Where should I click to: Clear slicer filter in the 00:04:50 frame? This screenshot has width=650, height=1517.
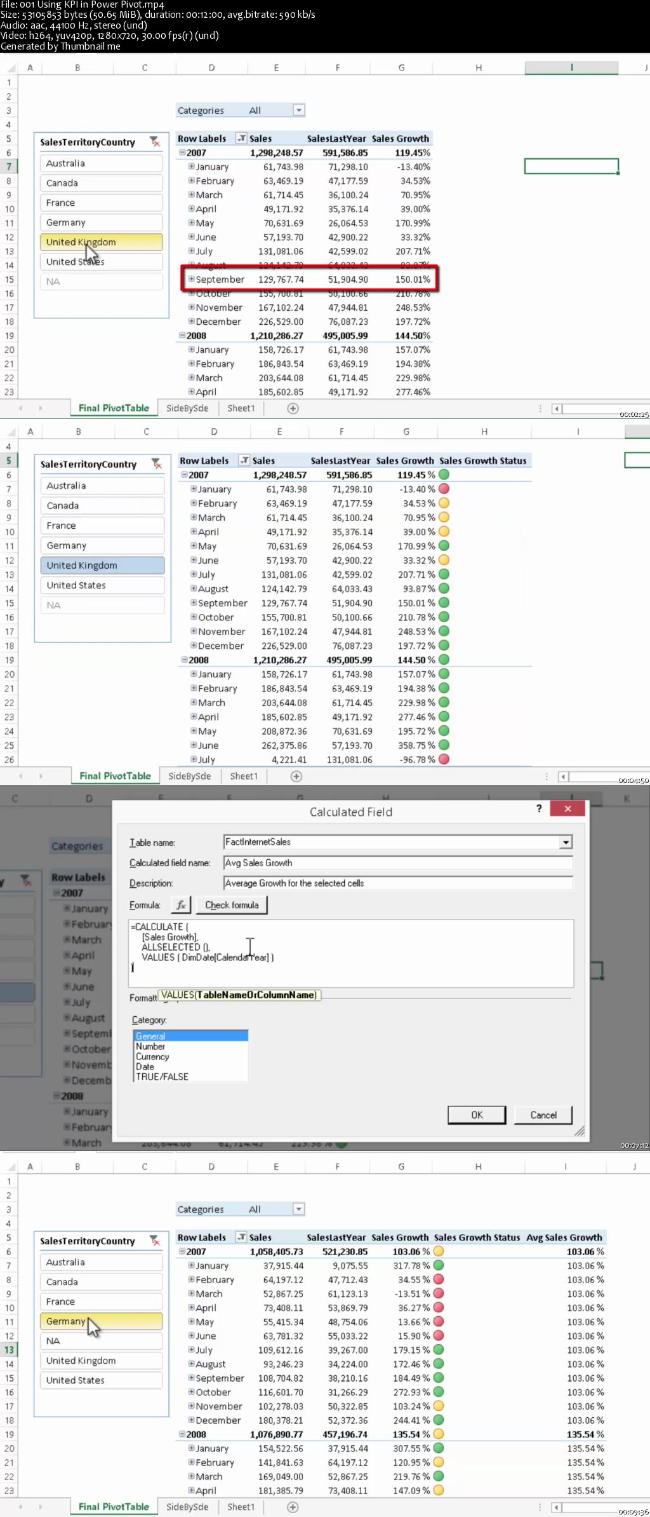(157, 464)
